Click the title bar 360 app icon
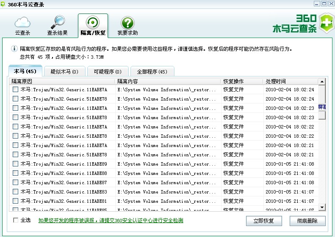This screenshot has width=335, height=237. tap(3, 4)
